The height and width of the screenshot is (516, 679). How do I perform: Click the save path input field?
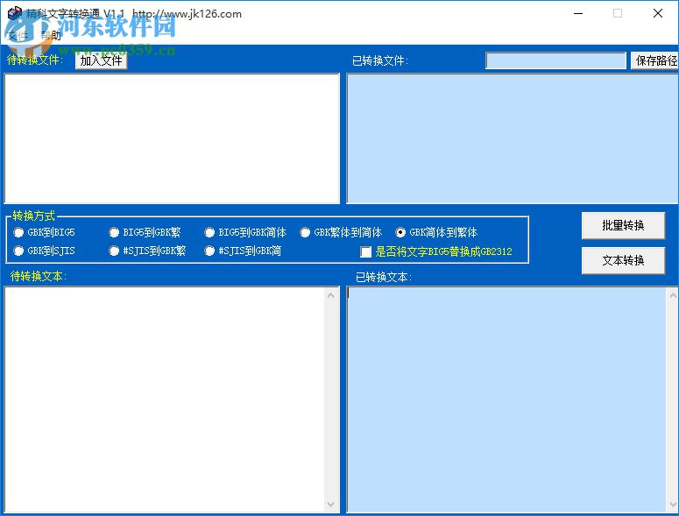tap(555, 60)
